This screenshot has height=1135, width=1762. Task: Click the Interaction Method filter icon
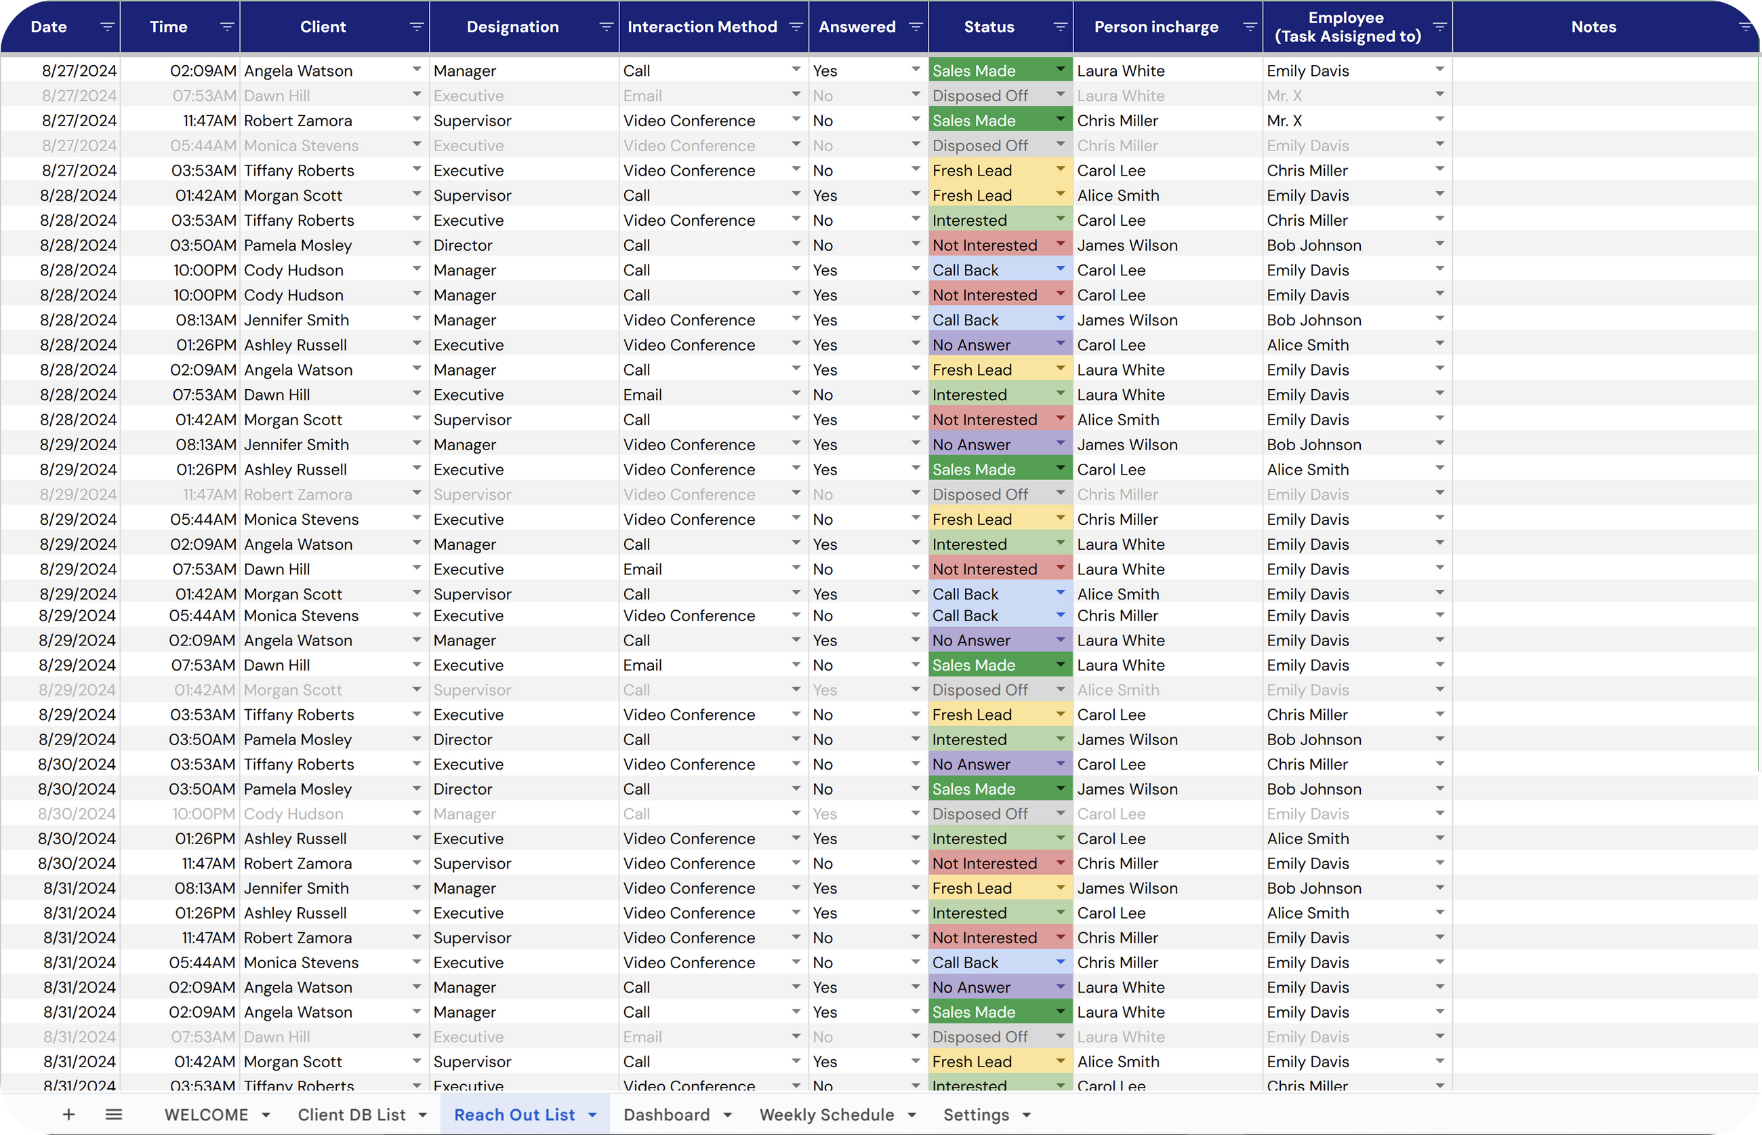[x=796, y=27]
